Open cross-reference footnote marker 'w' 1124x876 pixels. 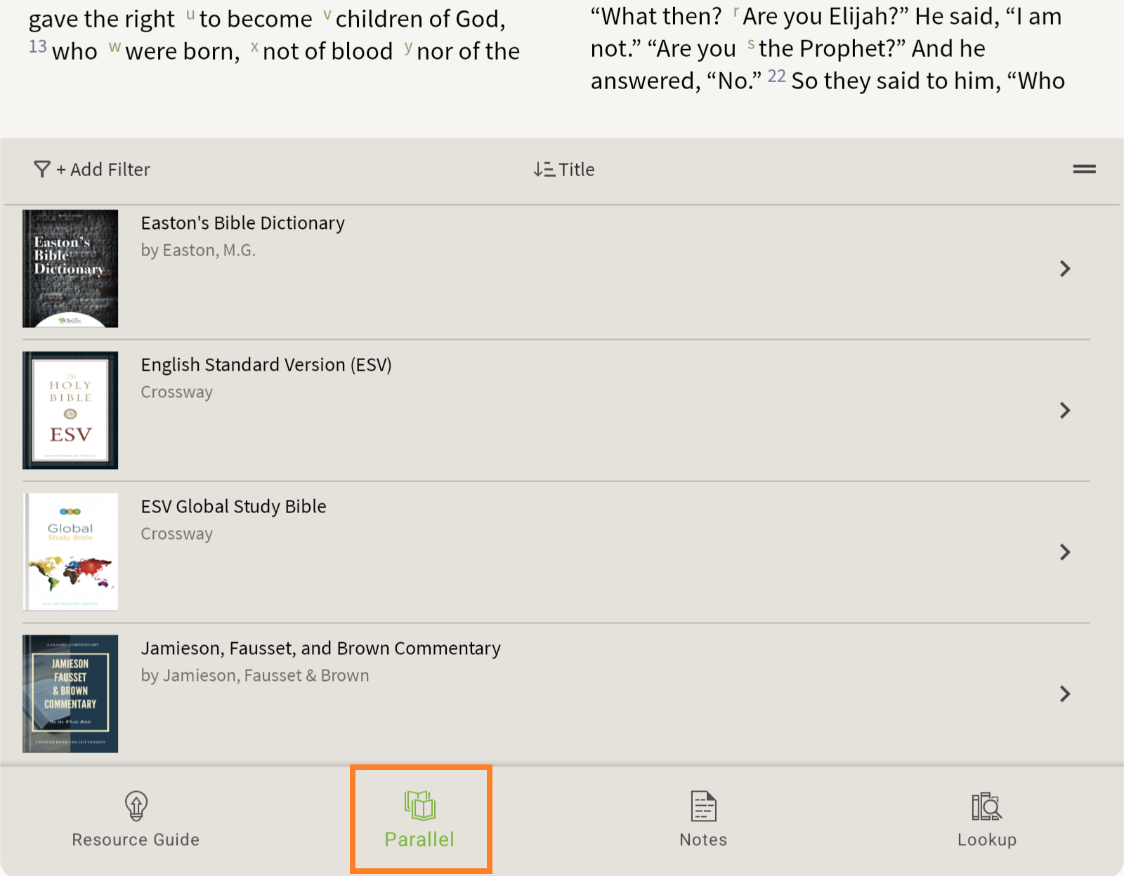[x=115, y=46]
